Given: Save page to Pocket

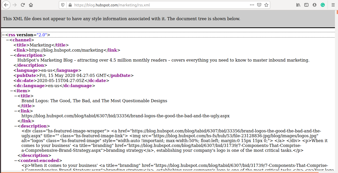Looking at the screenshot, I should 259,5.
